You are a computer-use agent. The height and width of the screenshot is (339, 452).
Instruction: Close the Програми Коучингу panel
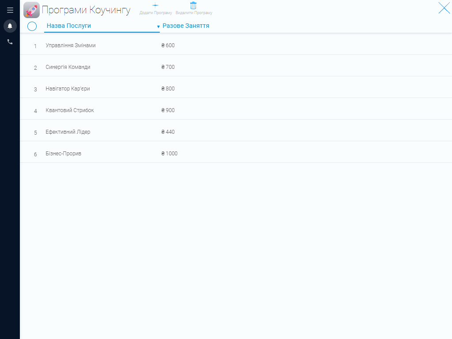(x=444, y=8)
